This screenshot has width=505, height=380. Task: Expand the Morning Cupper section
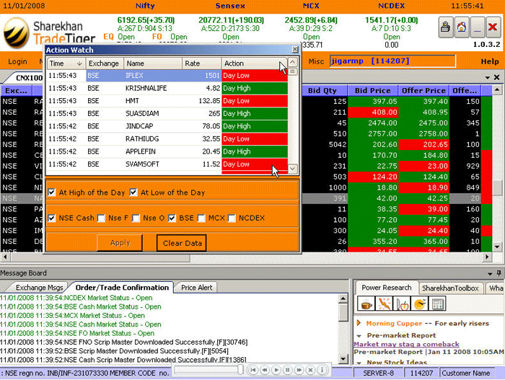pyautogui.click(x=359, y=323)
